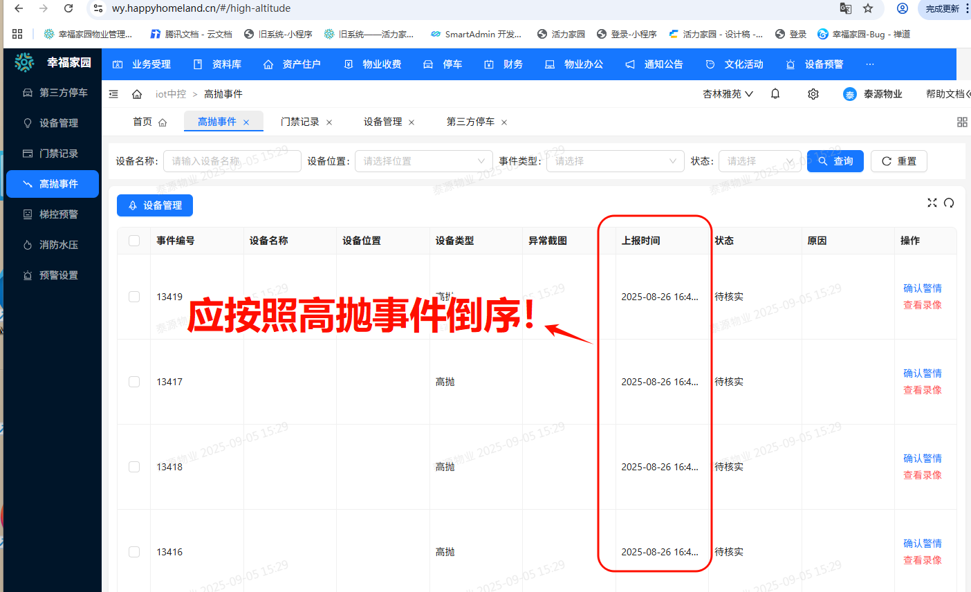Tick the checkbox for event 13418

pyautogui.click(x=134, y=467)
